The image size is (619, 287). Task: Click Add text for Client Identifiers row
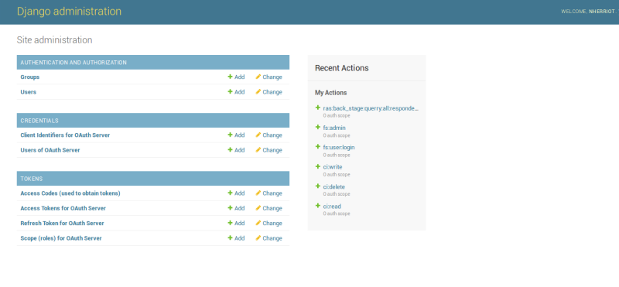[x=240, y=135]
